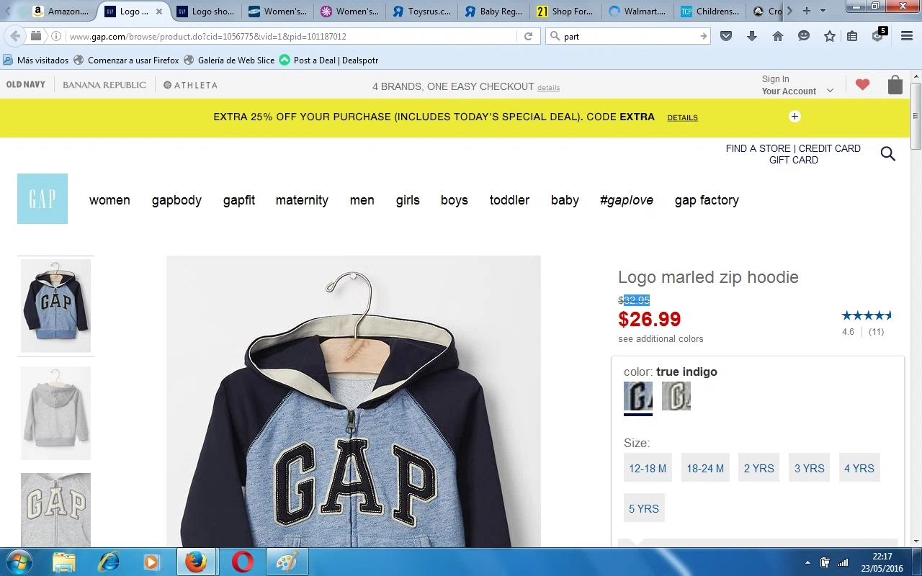The image size is (922, 576).
Task: Open the Firefox downloads arrow
Action: click(x=752, y=36)
